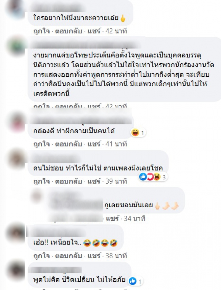Open the small avatar of the กูเลยชอบมันเลย reply
Image resolution: width=221 pixels, height=290 pixels.
(x=37, y=196)
